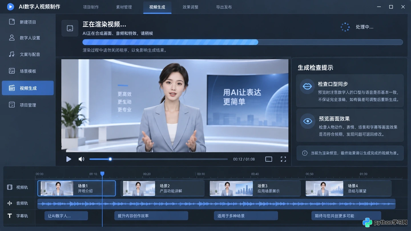This screenshot has height=231, width=411.
Task: Click the audio waveform clip
Action: pos(216,204)
